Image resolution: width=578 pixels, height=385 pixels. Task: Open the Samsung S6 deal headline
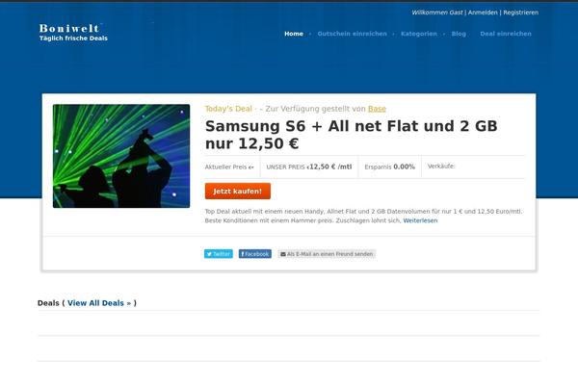tap(351, 135)
